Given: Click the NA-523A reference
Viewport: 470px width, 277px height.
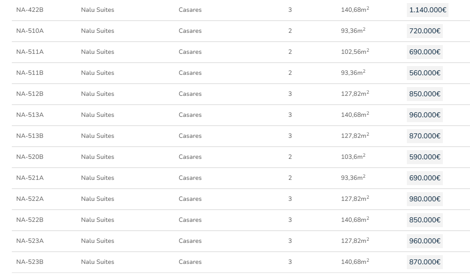Looking at the screenshot, I should click(30, 241).
